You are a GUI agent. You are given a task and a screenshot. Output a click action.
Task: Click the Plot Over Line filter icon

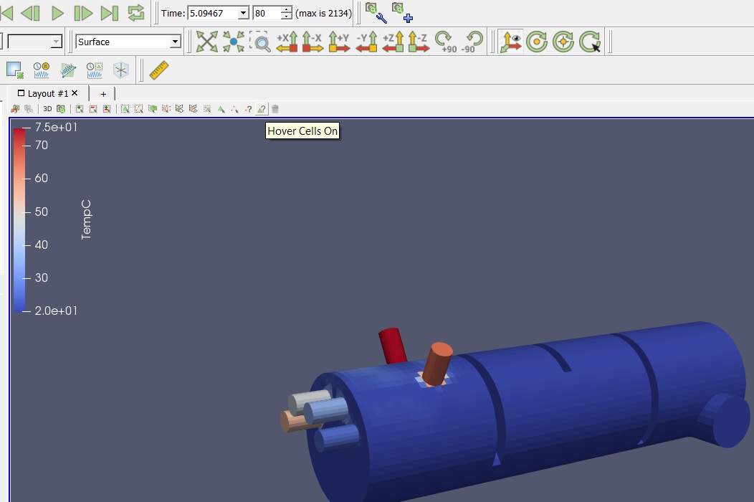coord(68,70)
